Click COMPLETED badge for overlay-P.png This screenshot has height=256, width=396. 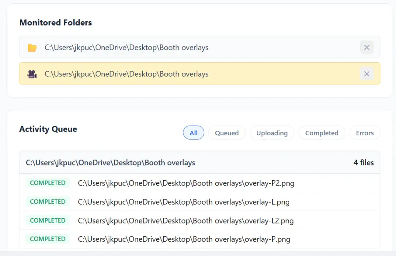[x=48, y=239]
